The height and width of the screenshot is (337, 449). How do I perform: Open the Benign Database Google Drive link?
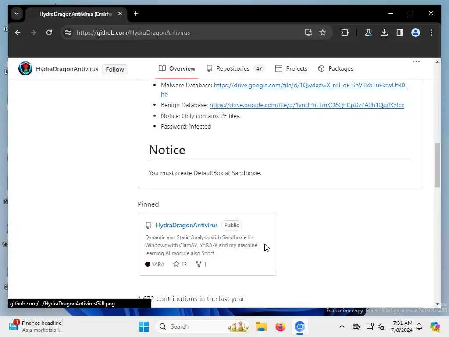tap(306, 105)
